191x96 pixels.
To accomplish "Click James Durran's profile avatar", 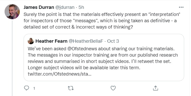I will (x=12, y=12).
